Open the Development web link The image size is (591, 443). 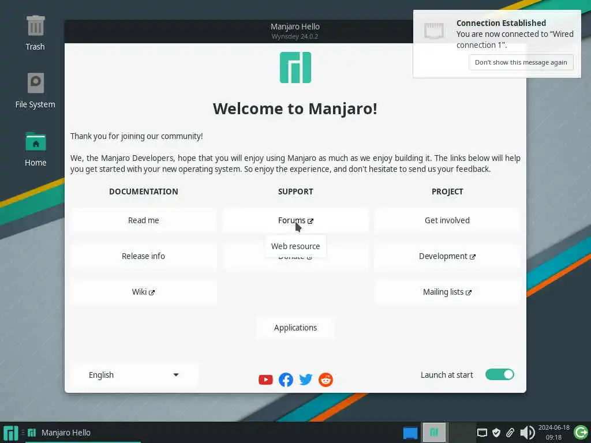447,256
